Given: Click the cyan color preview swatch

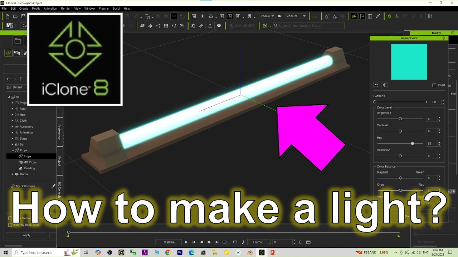Looking at the screenshot, I should tap(409, 62).
